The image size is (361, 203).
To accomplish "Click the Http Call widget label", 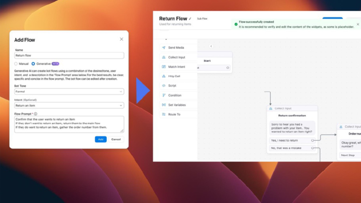I will (x=174, y=76).
